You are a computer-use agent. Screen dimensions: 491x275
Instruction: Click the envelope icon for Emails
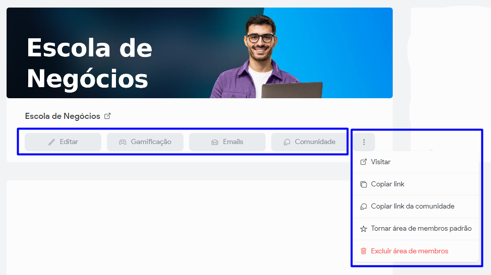(215, 143)
